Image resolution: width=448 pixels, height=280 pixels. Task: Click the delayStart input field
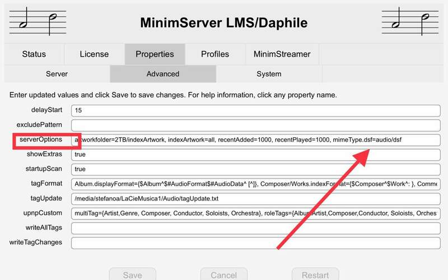[256, 110]
